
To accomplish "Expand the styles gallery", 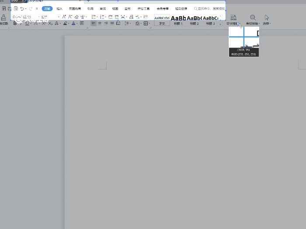I will [220, 24].
